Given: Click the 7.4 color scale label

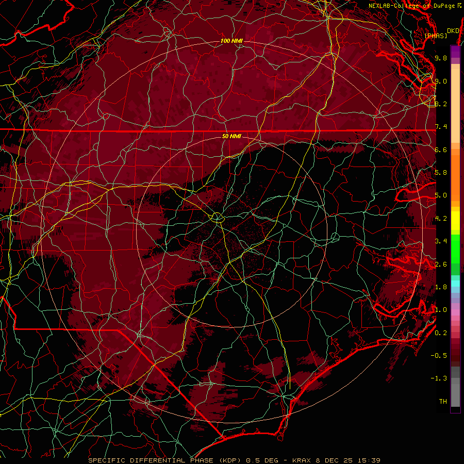Looking at the screenshot, I should click(x=441, y=127).
